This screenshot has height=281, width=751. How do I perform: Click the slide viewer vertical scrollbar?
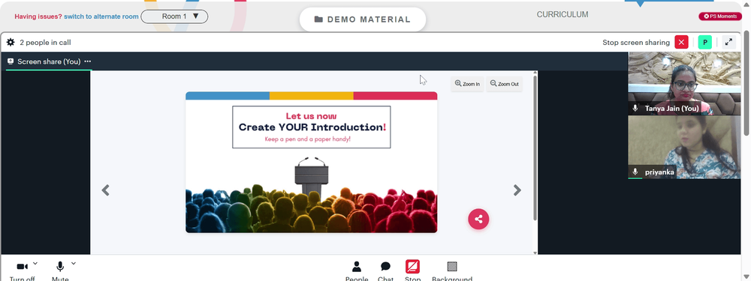pos(535,148)
